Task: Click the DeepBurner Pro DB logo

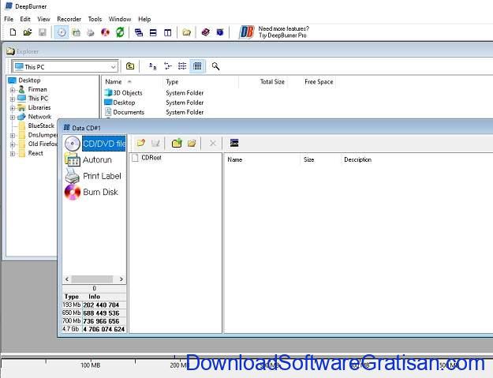Action: coord(246,32)
